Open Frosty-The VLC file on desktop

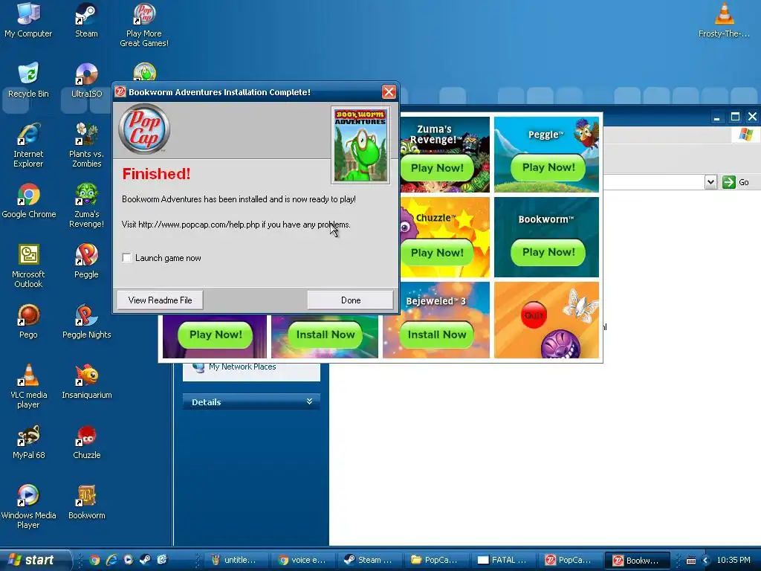click(724, 19)
